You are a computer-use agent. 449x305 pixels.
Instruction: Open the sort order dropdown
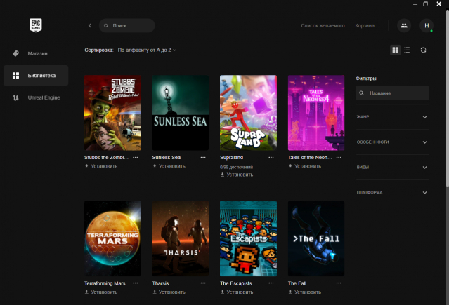[x=147, y=50]
